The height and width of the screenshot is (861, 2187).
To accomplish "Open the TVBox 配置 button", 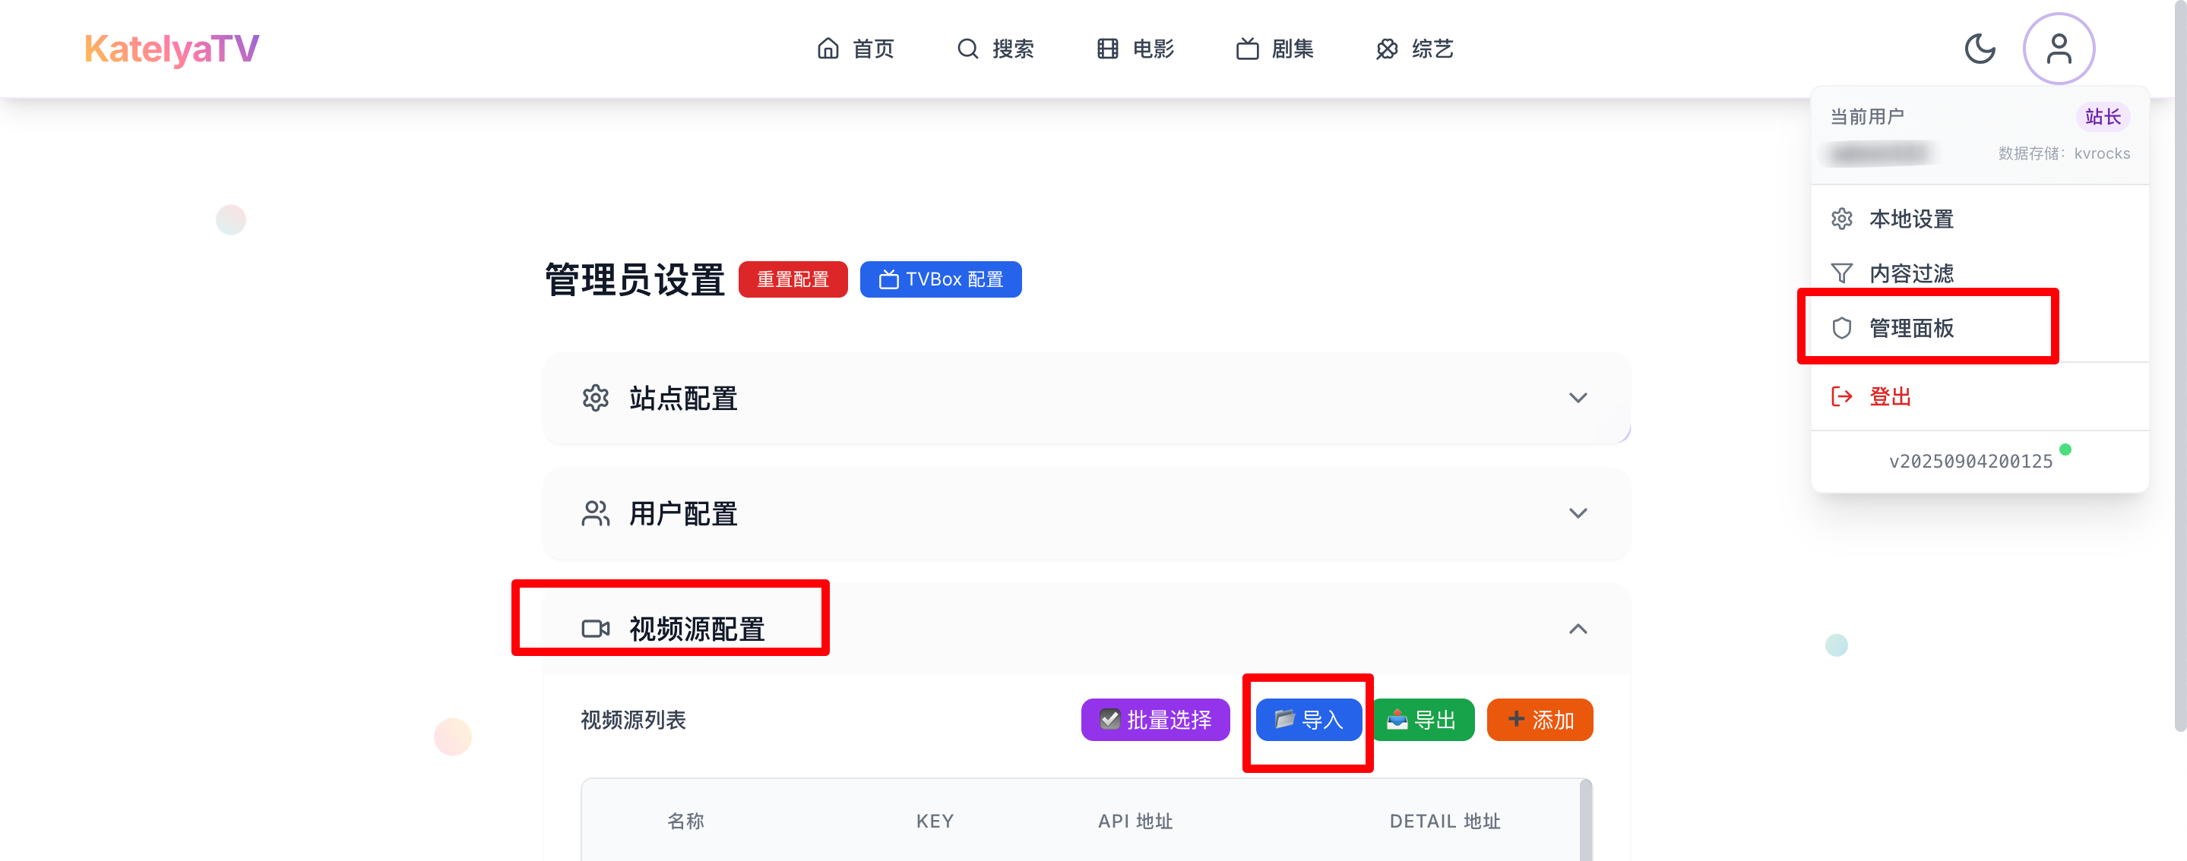I will tap(940, 279).
